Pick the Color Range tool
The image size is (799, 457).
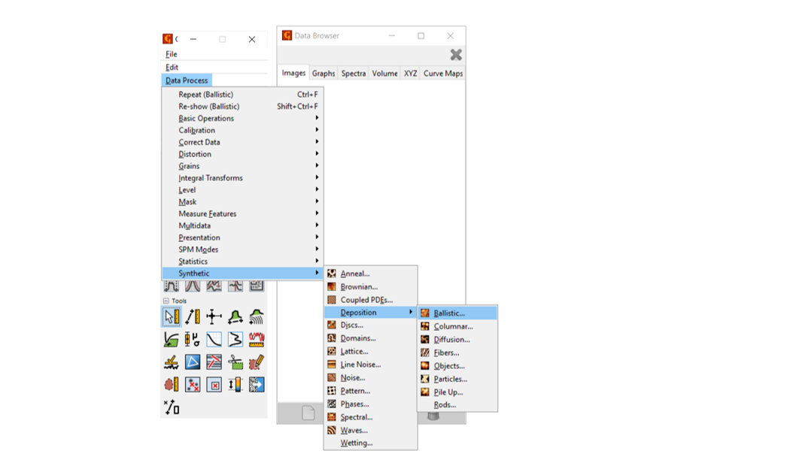coord(235,385)
